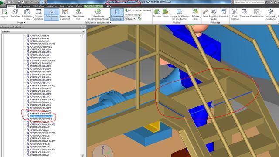
Task: Click the Liens (links) icon
Action: 205,12
